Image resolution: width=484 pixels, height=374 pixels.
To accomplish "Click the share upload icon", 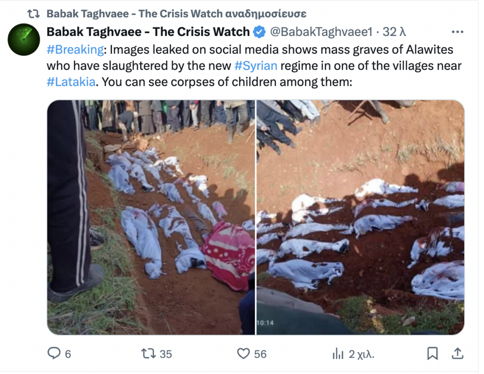I will coord(458,353).
